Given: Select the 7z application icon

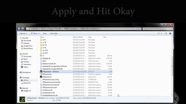Looking at the screenshot, I should pyautogui.click(x=41, y=56).
